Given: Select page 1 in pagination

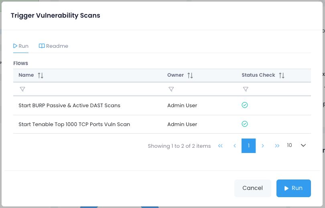Looking at the screenshot, I should pos(249,146).
